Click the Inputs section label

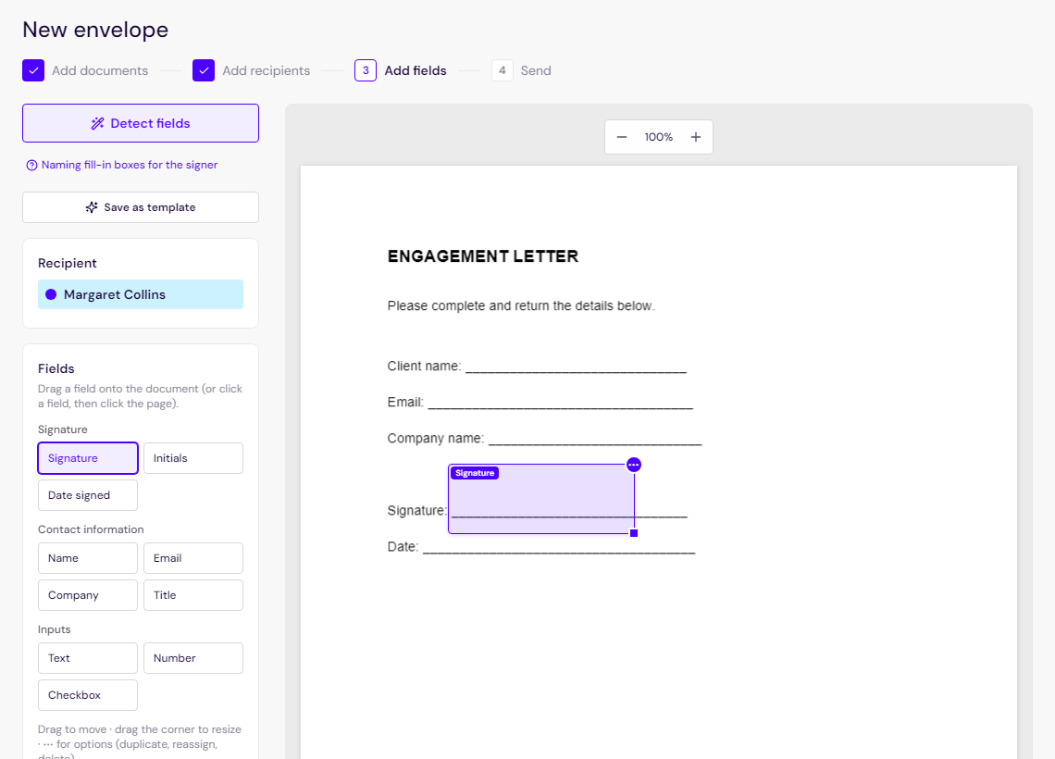coord(54,629)
